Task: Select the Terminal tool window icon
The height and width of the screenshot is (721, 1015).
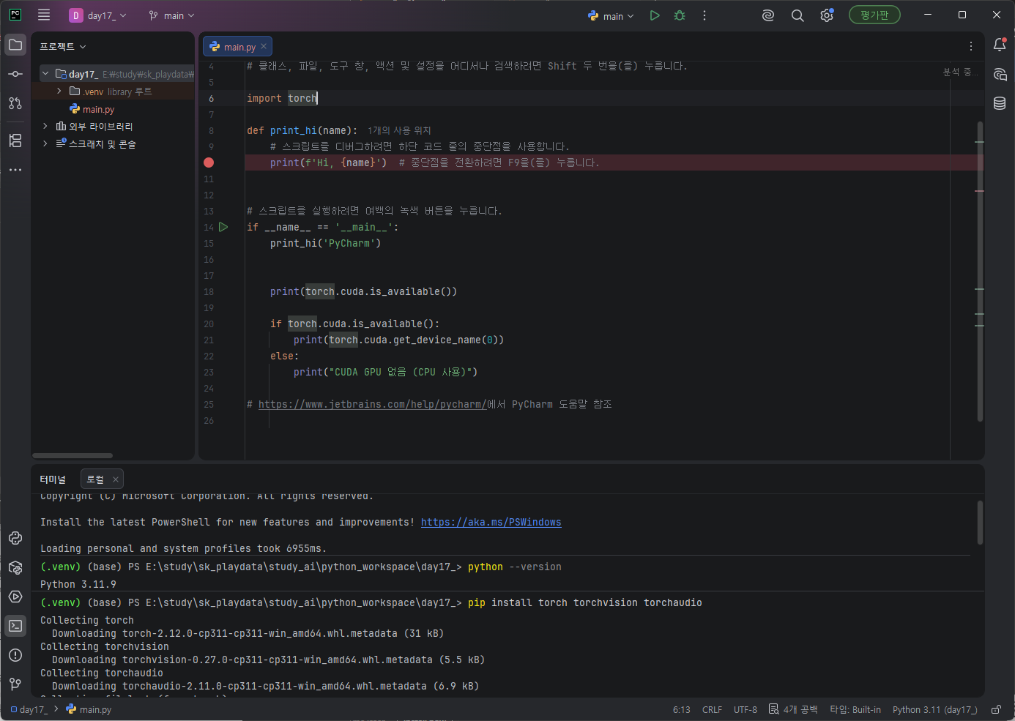Action: pyautogui.click(x=15, y=626)
